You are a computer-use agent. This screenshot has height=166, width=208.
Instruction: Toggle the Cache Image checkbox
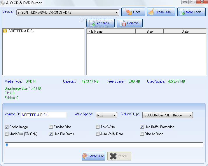point(6,127)
